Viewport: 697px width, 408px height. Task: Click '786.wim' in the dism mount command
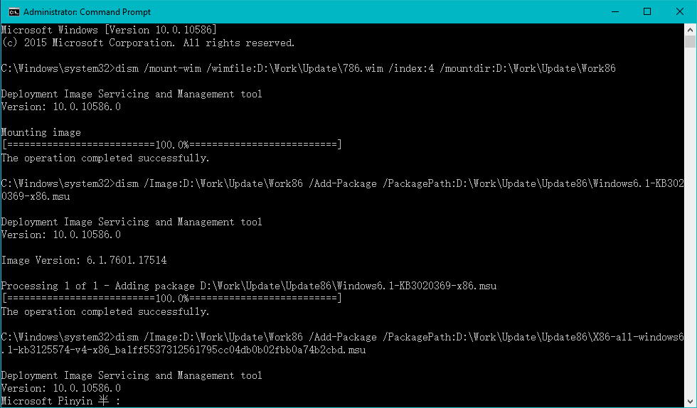tap(363, 68)
